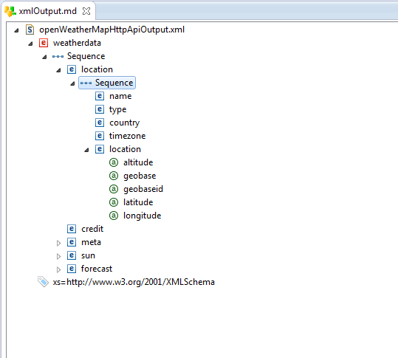Select the meta element label
This screenshot has height=358, width=398.
tap(91, 242)
